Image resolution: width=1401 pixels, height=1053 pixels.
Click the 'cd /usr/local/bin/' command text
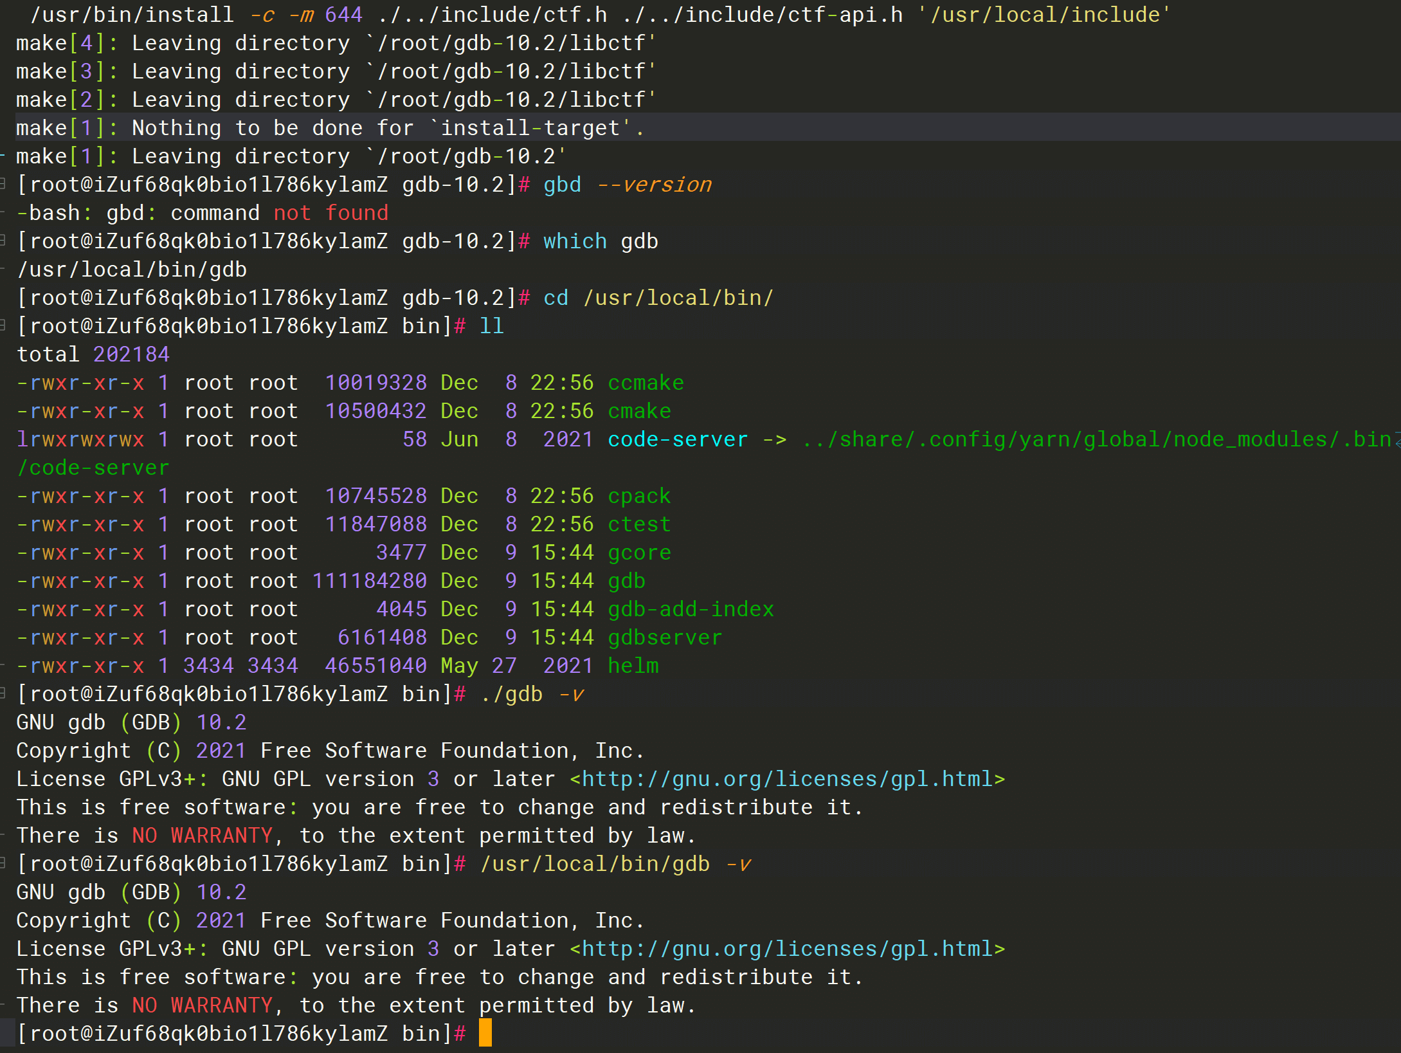point(658,298)
